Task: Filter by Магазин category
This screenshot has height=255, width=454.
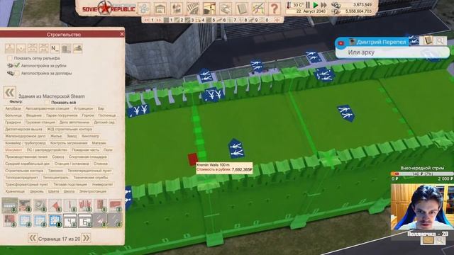Action: coord(99,143)
